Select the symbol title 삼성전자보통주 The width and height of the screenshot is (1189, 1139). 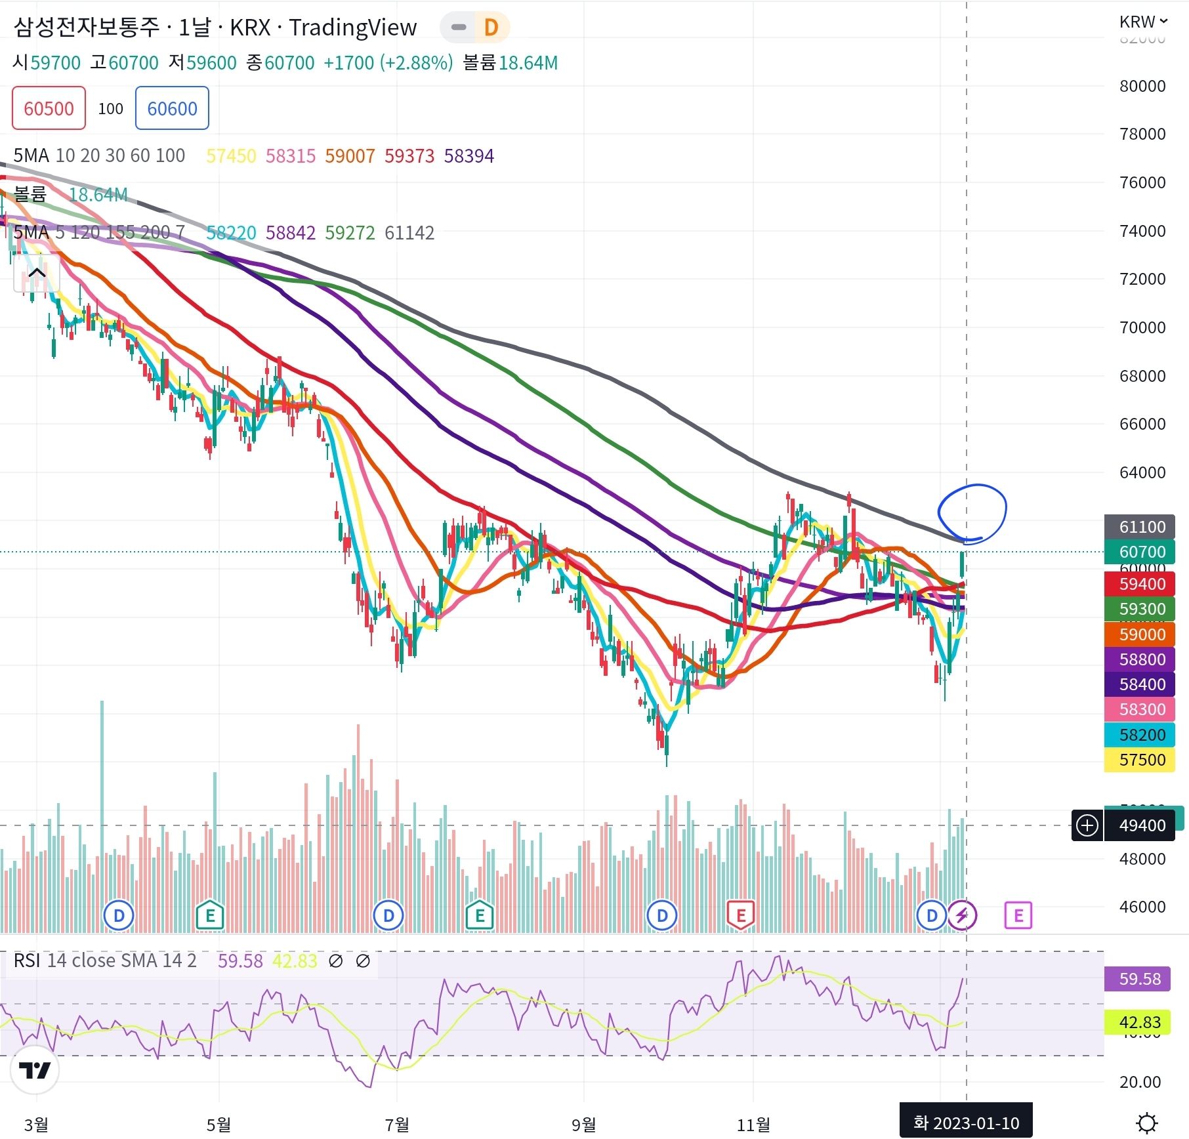point(87,28)
